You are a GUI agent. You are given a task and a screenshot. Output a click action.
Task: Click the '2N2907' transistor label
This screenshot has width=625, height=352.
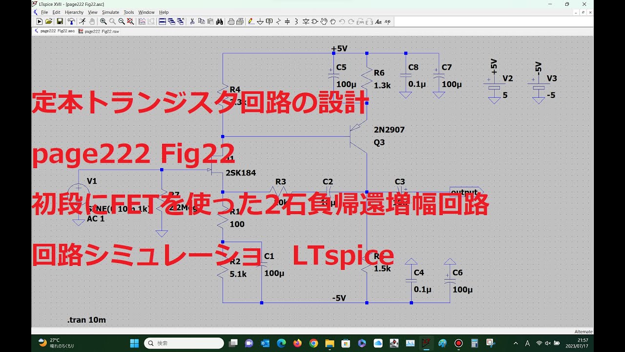389,130
